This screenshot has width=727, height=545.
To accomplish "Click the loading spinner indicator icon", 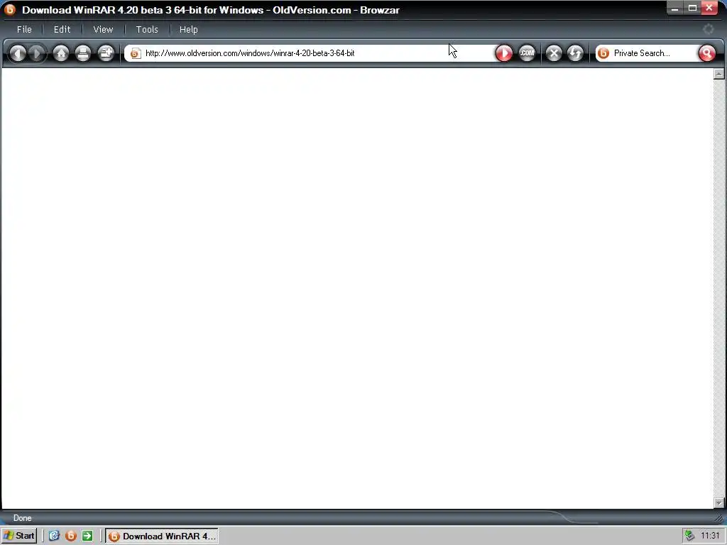I will (708, 29).
